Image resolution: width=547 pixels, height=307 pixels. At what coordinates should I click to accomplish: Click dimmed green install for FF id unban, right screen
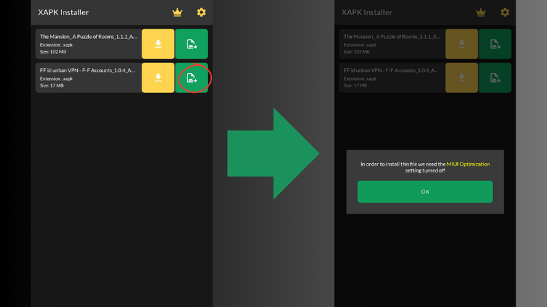click(x=495, y=78)
